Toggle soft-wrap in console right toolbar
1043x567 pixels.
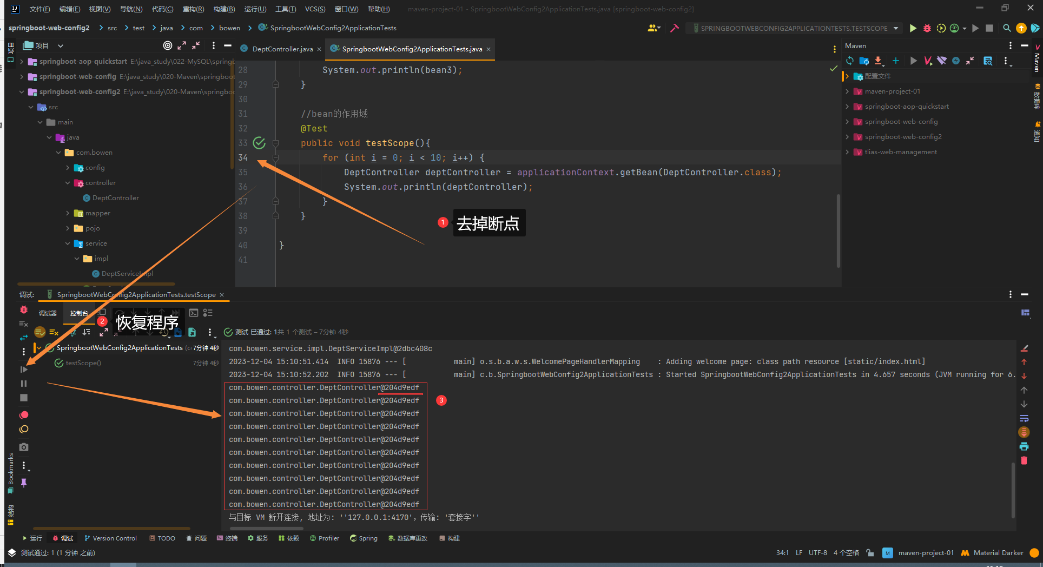[x=1024, y=418]
